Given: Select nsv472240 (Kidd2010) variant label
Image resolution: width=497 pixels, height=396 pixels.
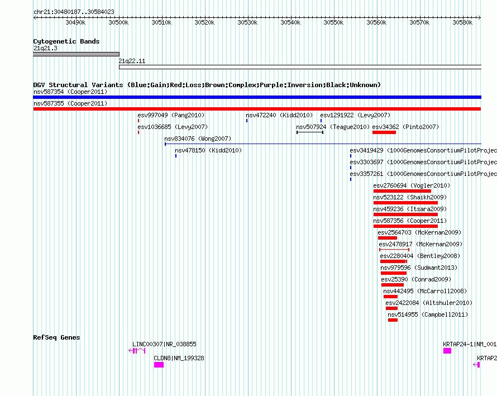Looking at the screenshot, I should [279, 115].
